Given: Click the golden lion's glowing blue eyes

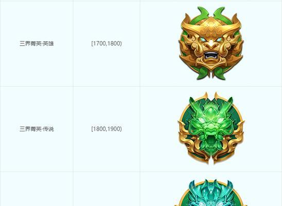Looking at the screenshot, I should [x=211, y=40].
